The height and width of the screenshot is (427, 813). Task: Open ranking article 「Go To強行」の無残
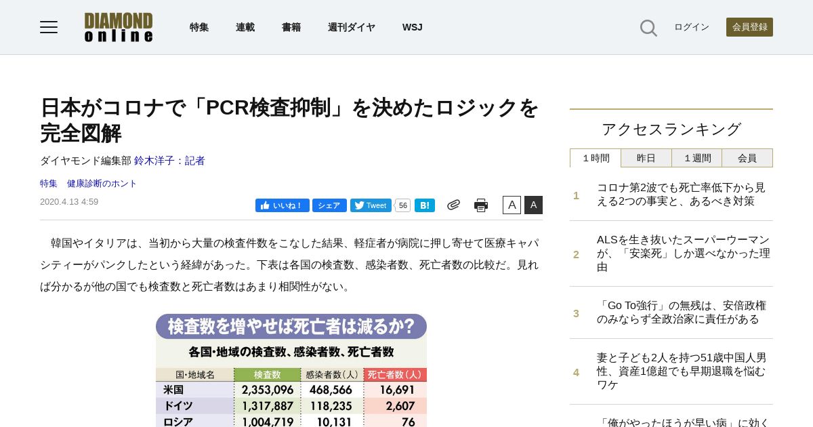pos(682,312)
